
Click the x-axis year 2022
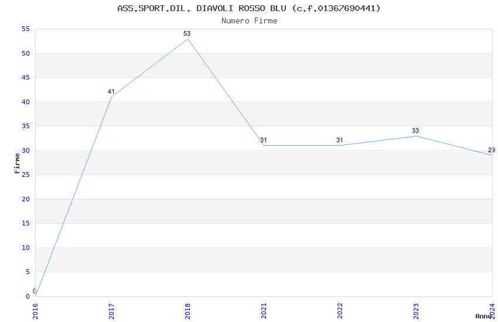click(x=340, y=311)
